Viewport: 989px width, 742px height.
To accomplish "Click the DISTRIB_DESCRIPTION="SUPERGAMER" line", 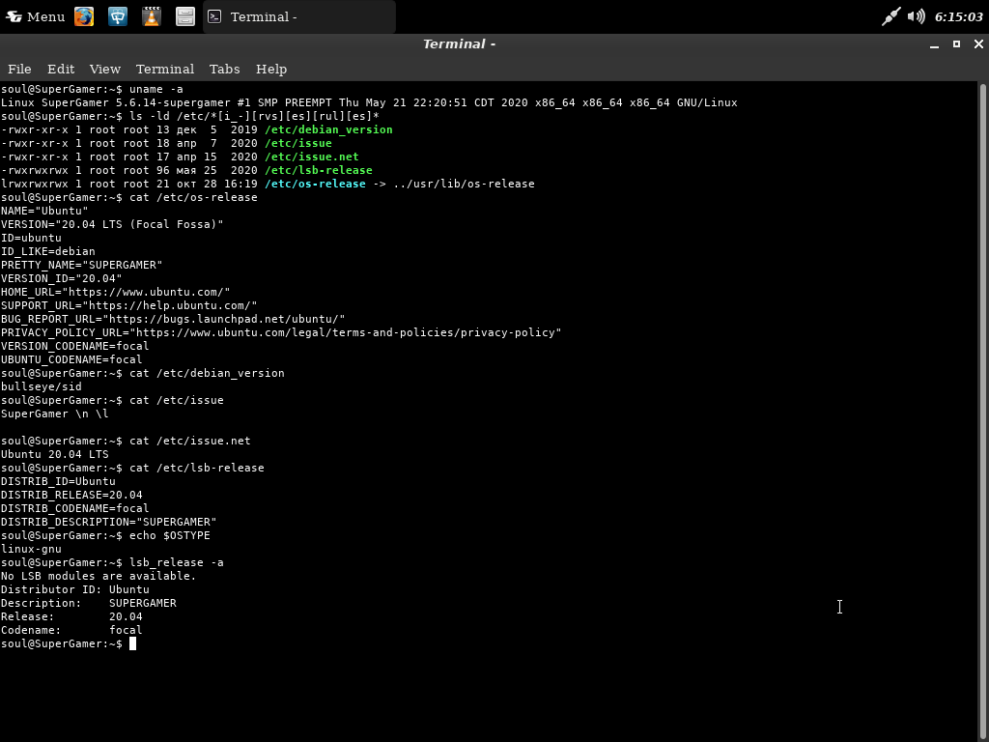I will pos(108,522).
